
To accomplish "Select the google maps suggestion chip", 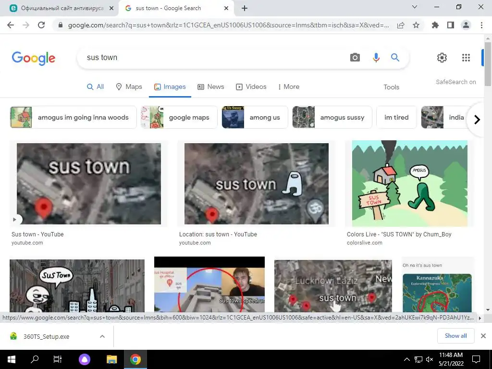I will click(179, 117).
